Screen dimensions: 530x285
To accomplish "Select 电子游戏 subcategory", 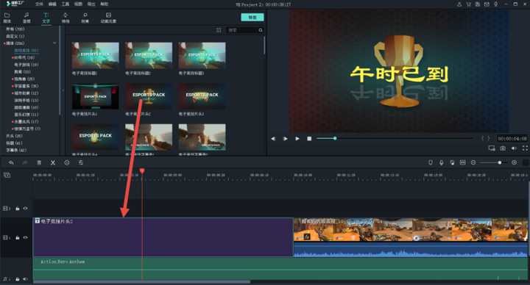I will coord(26,65).
